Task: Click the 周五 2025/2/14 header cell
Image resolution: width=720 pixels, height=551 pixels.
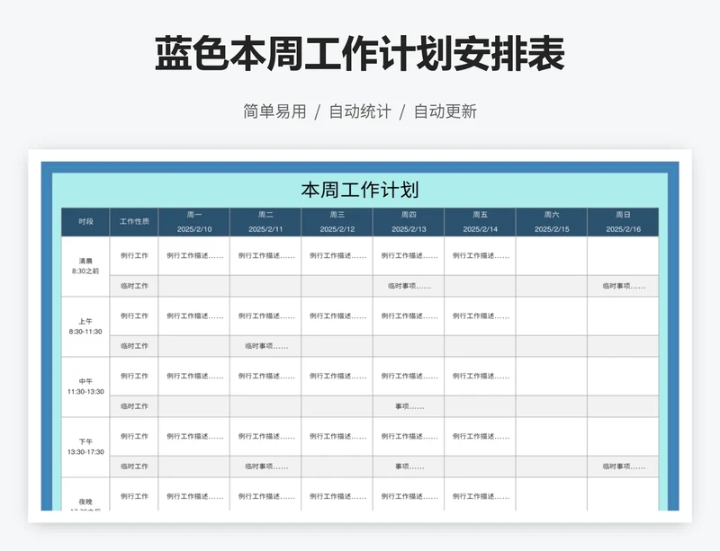Action: point(480,222)
